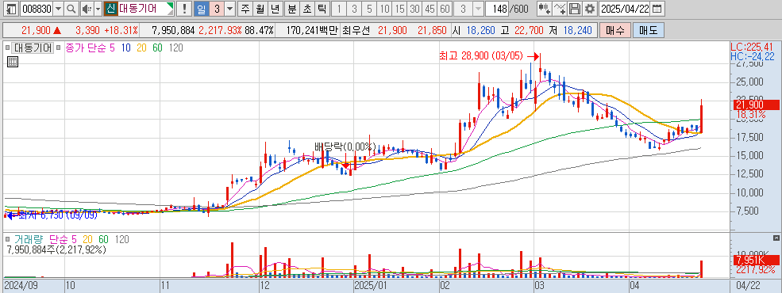Click the 7,950,884주(2,217.92%) volume text

57,249
